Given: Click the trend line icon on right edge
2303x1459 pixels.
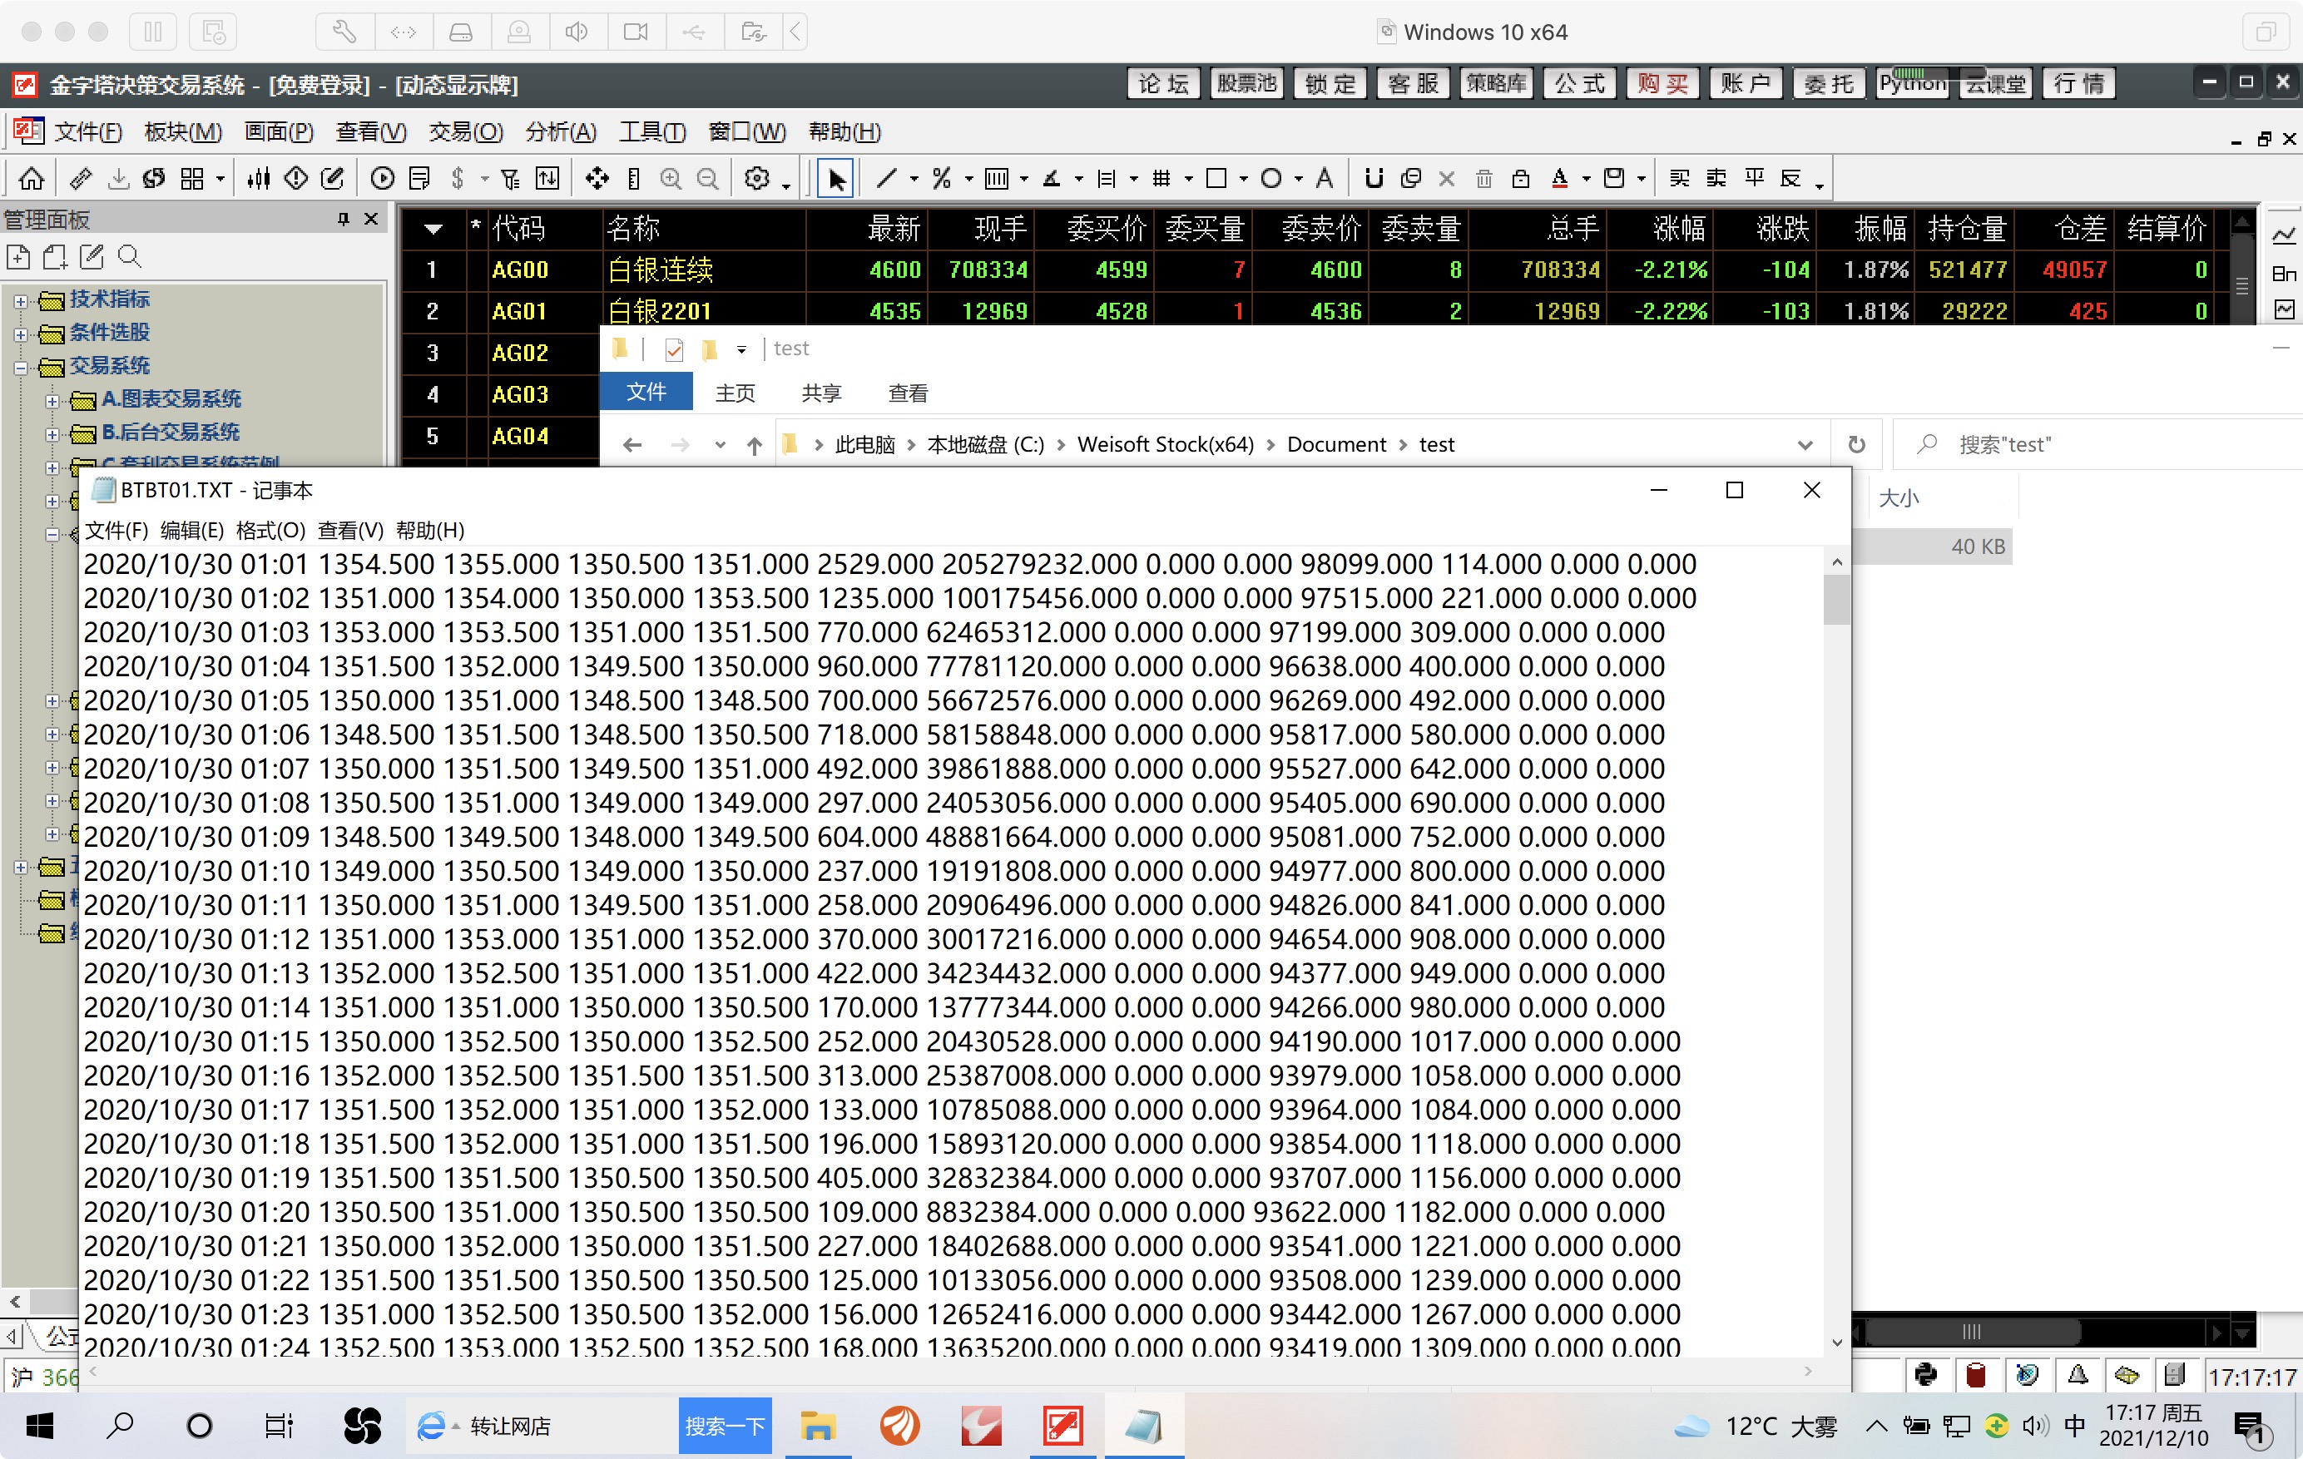Looking at the screenshot, I should (x=2284, y=235).
